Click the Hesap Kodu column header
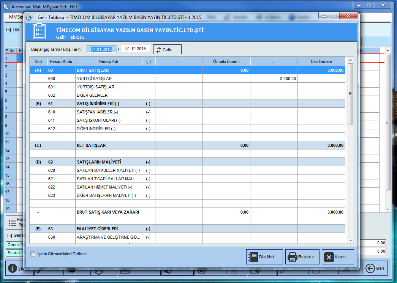 61,61
